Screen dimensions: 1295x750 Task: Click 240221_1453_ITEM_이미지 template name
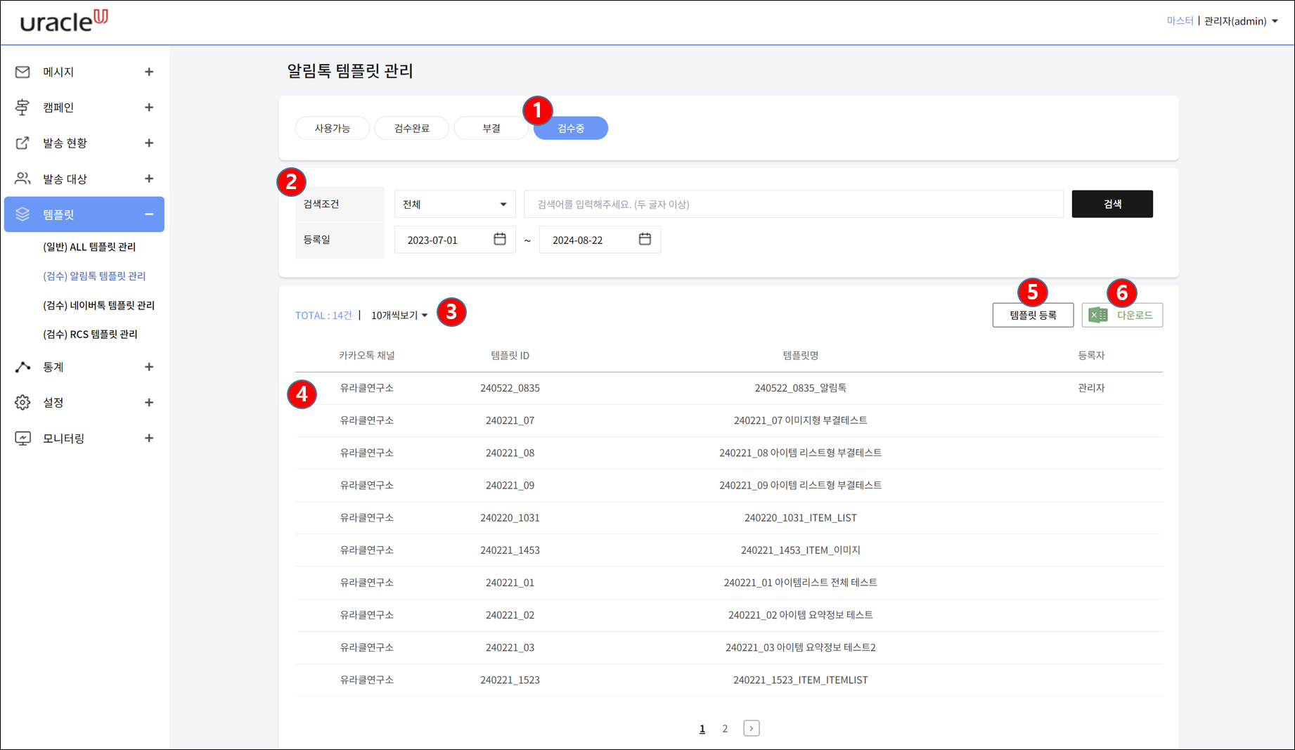pyautogui.click(x=800, y=550)
